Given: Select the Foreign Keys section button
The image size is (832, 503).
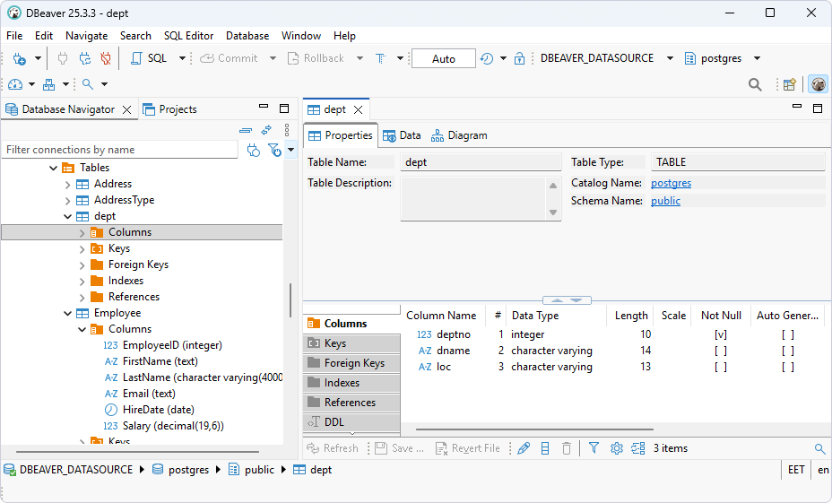Looking at the screenshot, I should [x=351, y=363].
